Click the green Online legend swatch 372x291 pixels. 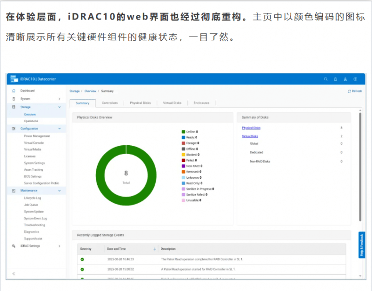(x=183, y=132)
